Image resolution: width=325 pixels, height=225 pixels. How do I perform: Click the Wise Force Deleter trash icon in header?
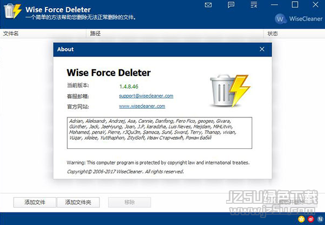(x=12, y=11)
